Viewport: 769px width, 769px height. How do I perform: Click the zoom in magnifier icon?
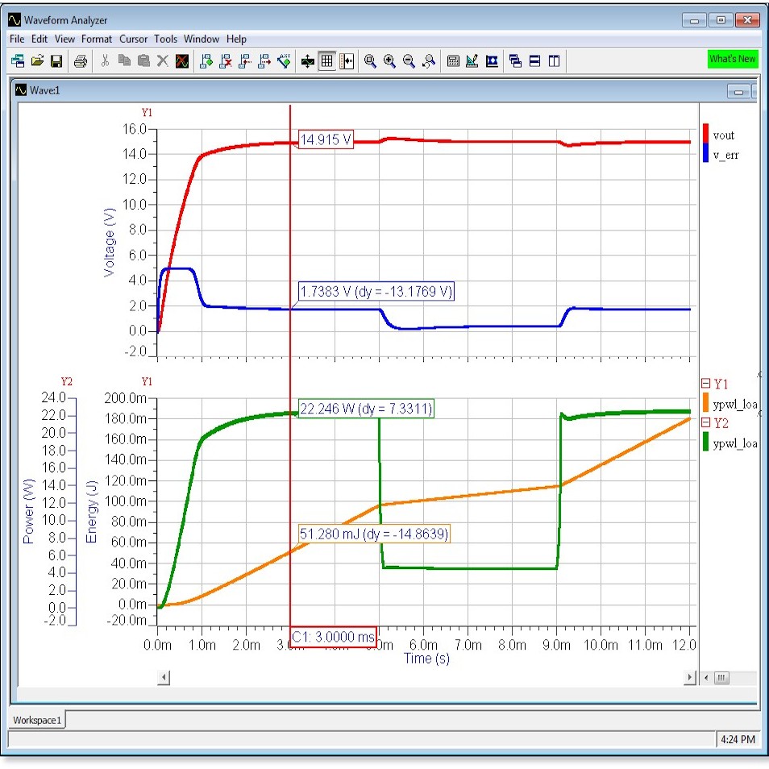[x=390, y=61]
